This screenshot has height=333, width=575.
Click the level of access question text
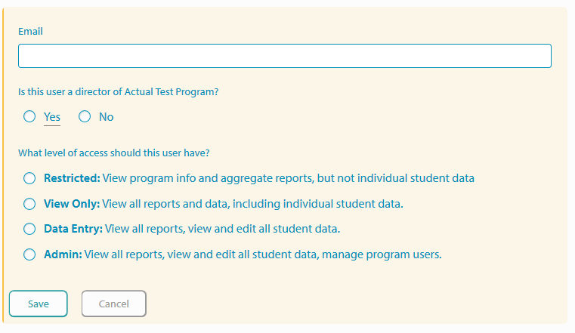tap(113, 153)
